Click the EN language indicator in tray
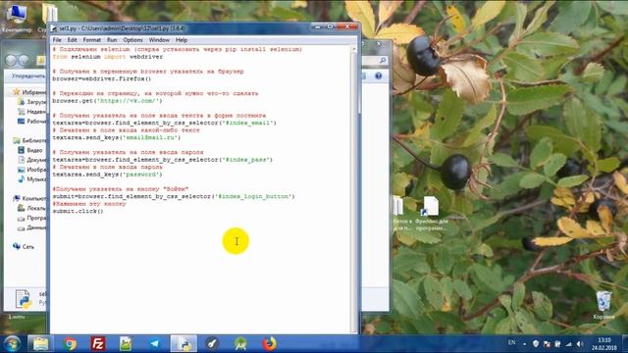The width and height of the screenshot is (628, 353). click(x=511, y=343)
